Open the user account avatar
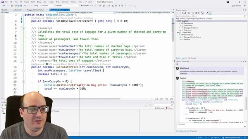 point(228,2)
